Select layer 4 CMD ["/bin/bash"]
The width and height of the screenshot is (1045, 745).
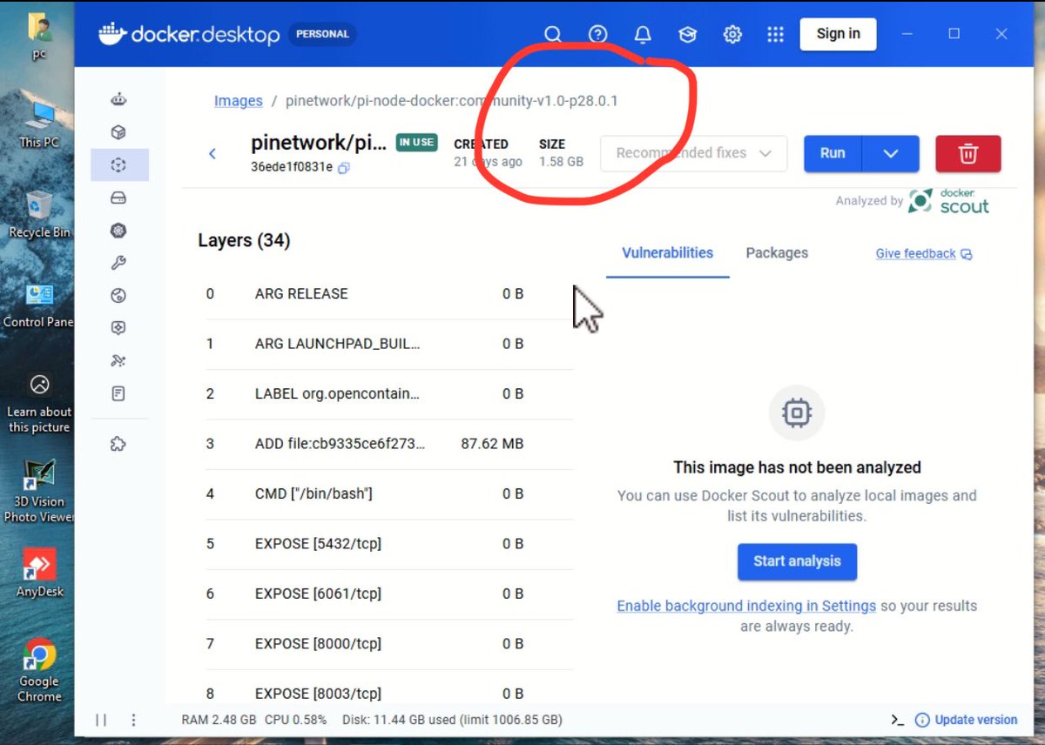coord(389,494)
